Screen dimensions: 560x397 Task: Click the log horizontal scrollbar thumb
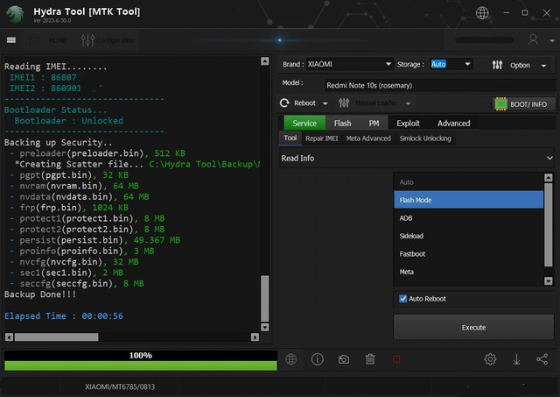(x=56, y=337)
